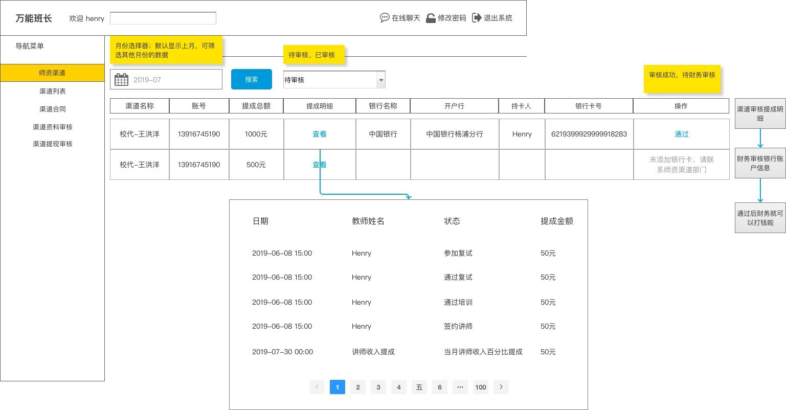Click the text field beside 欢迎 henry
This screenshot has height=410, width=786.
pyautogui.click(x=163, y=18)
